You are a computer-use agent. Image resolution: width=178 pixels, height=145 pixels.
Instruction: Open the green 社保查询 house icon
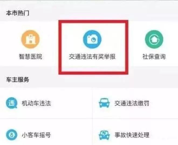coord(154,39)
